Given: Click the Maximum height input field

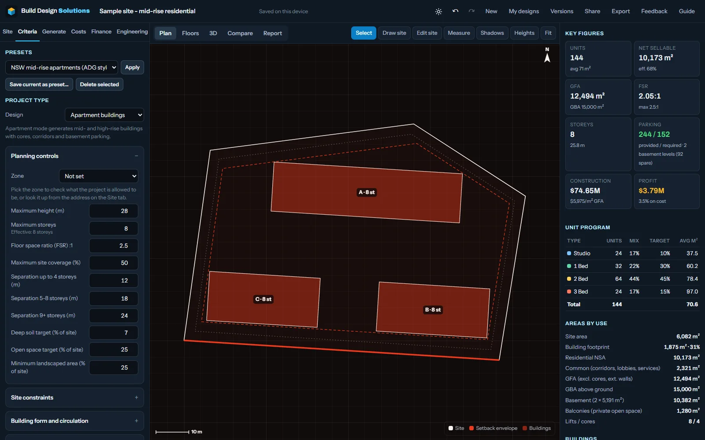Looking at the screenshot, I should [114, 211].
